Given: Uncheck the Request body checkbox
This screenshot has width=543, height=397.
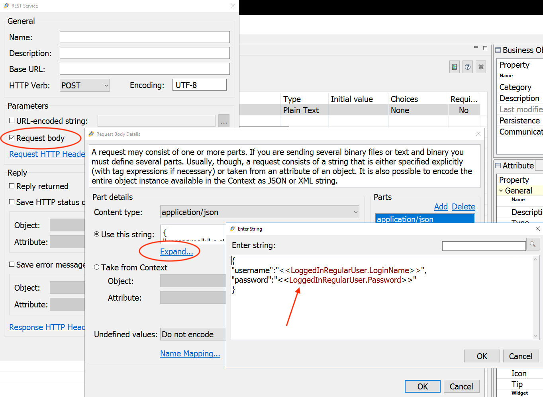Looking at the screenshot, I should click(12, 138).
